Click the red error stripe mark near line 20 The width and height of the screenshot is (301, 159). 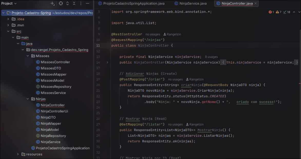[300, 83]
